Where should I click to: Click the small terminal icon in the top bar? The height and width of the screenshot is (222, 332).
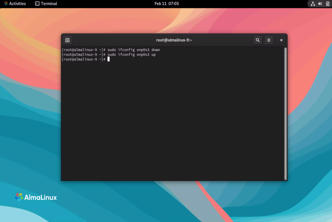pos(37,4)
